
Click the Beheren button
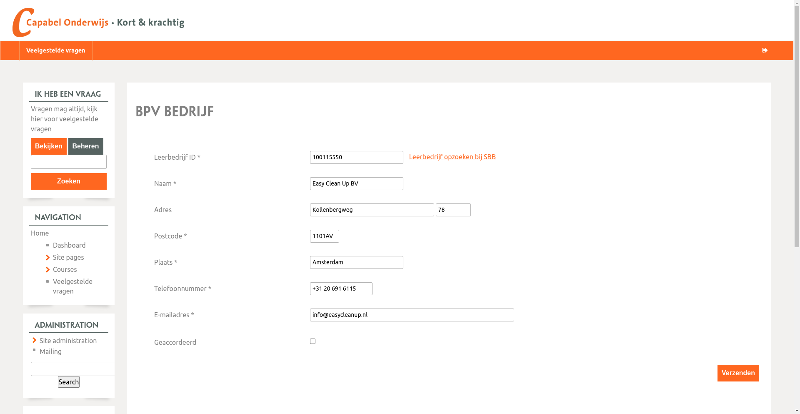pyautogui.click(x=85, y=146)
